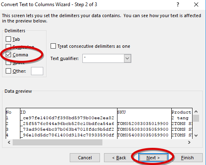Toggle Treat consecutive delimiters as one
206x165 pixels.
coord(53,46)
